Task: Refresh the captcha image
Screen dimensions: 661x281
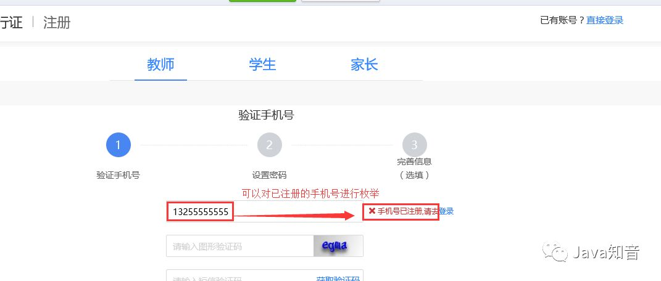Action: [338, 246]
